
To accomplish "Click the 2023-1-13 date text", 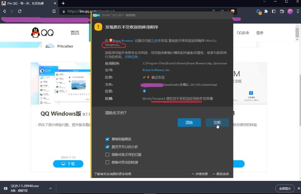I will (x=68, y=158).
